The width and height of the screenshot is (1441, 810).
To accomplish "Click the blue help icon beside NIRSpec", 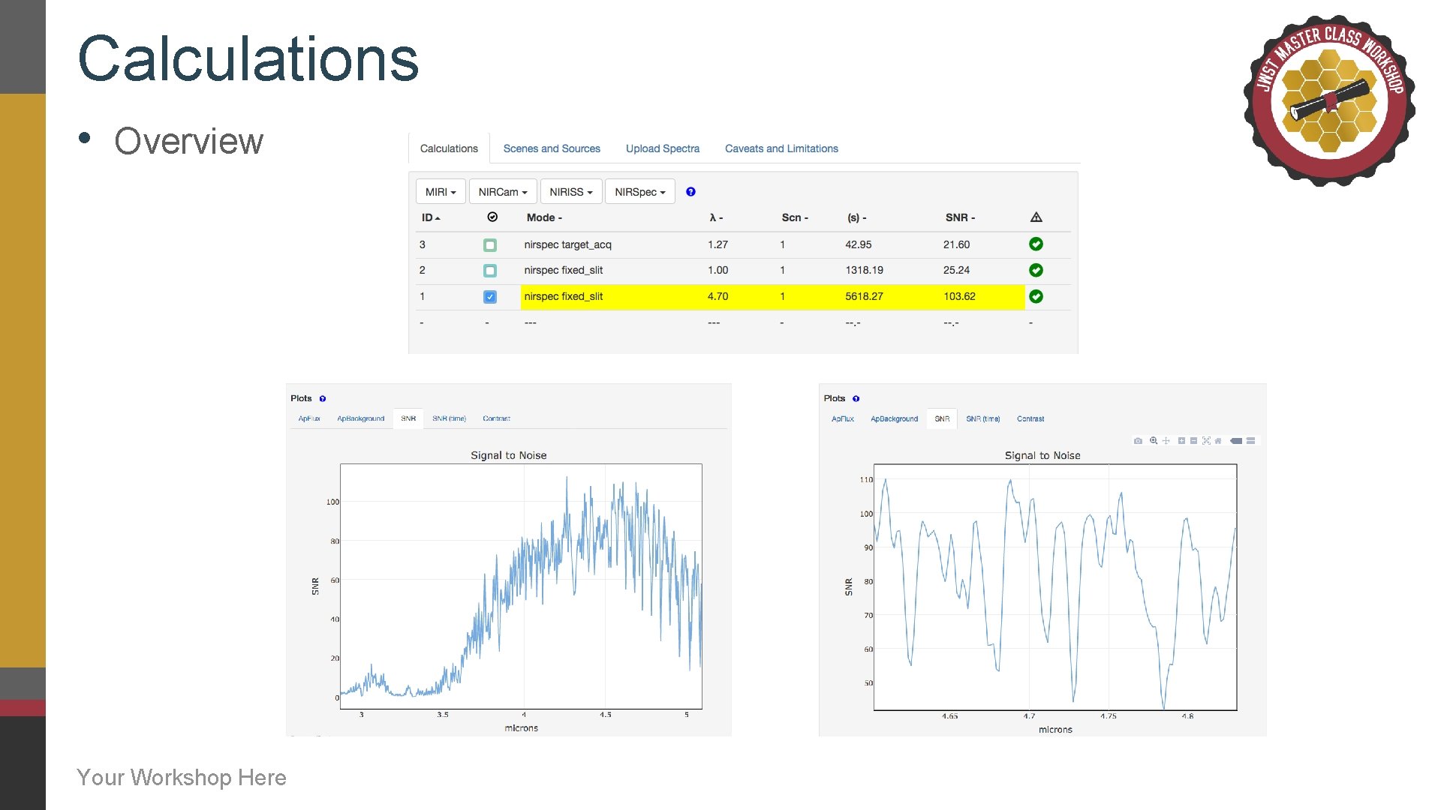I will tap(690, 192).
